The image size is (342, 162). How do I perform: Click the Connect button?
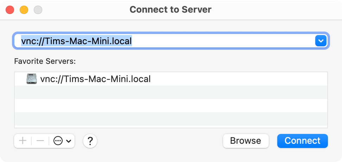[302, 141]
